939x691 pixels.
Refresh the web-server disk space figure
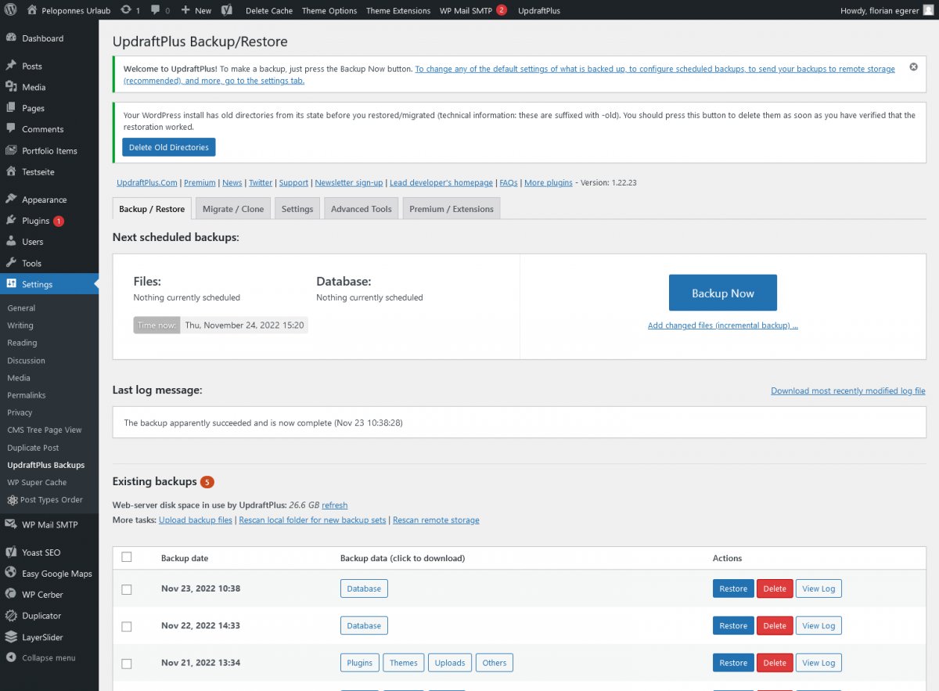tap(335, 506)
